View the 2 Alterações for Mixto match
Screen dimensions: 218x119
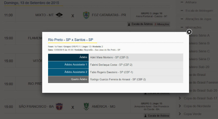(x=162, y=24)
